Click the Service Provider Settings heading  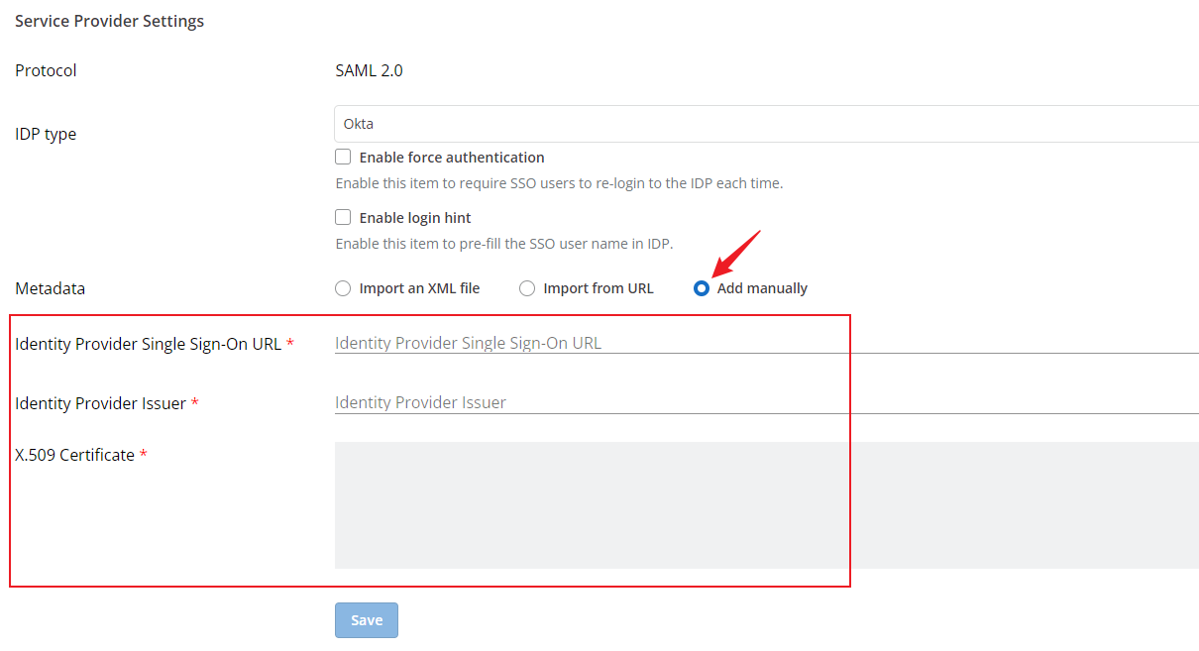(110, 21)
